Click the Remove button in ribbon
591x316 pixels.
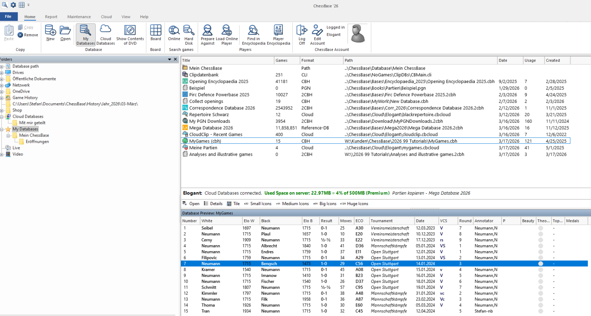click(28, 35)
